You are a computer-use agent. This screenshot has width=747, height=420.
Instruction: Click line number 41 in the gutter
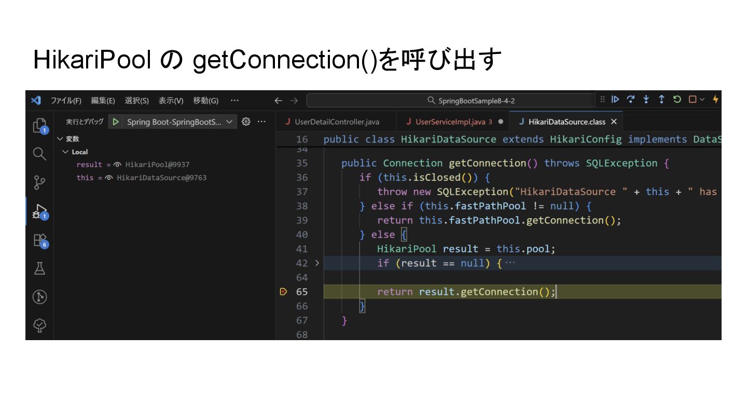302,249
